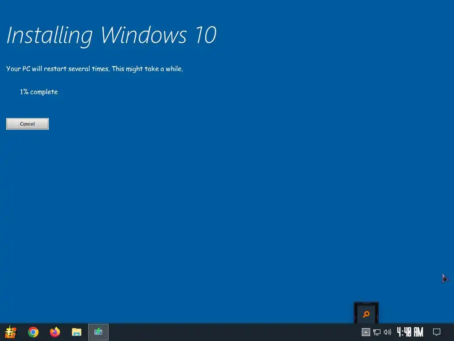Image resolution: width=454 pixels, height=341 pixels.
Task: Click the restart several times message
Action: coord(95,69)
